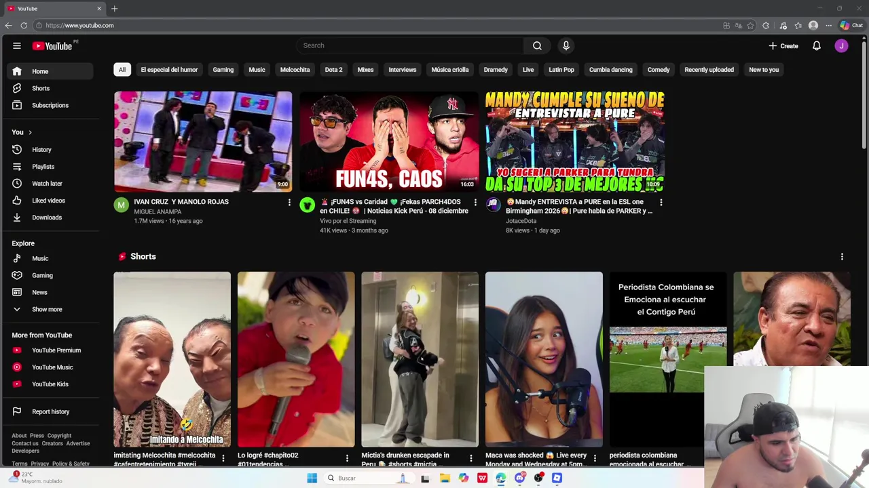Click the browser back arrow
The image size is (869, 488).
pos(8,25)
